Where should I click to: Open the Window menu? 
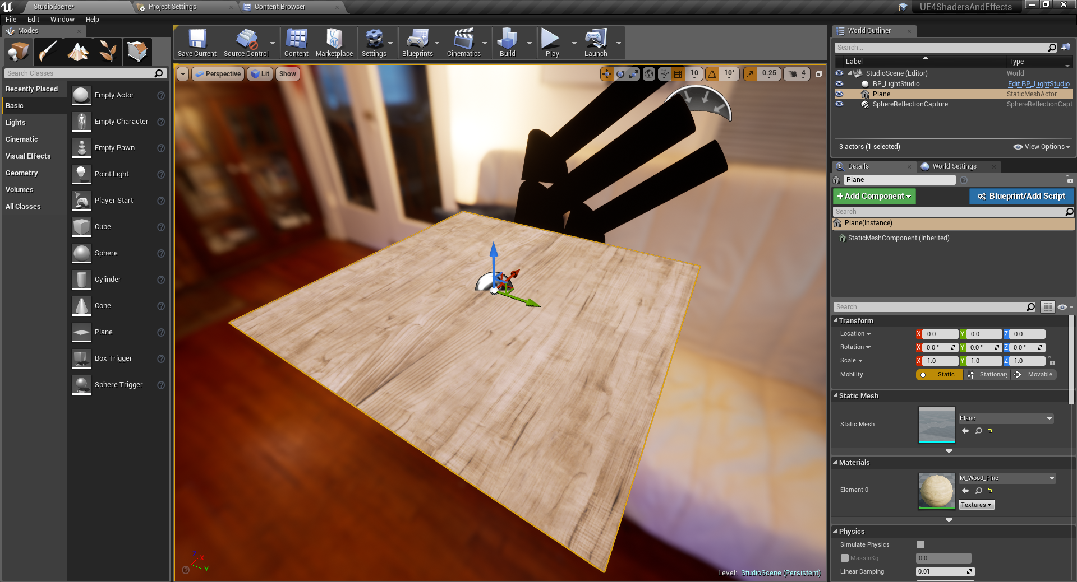coord(62,20)
